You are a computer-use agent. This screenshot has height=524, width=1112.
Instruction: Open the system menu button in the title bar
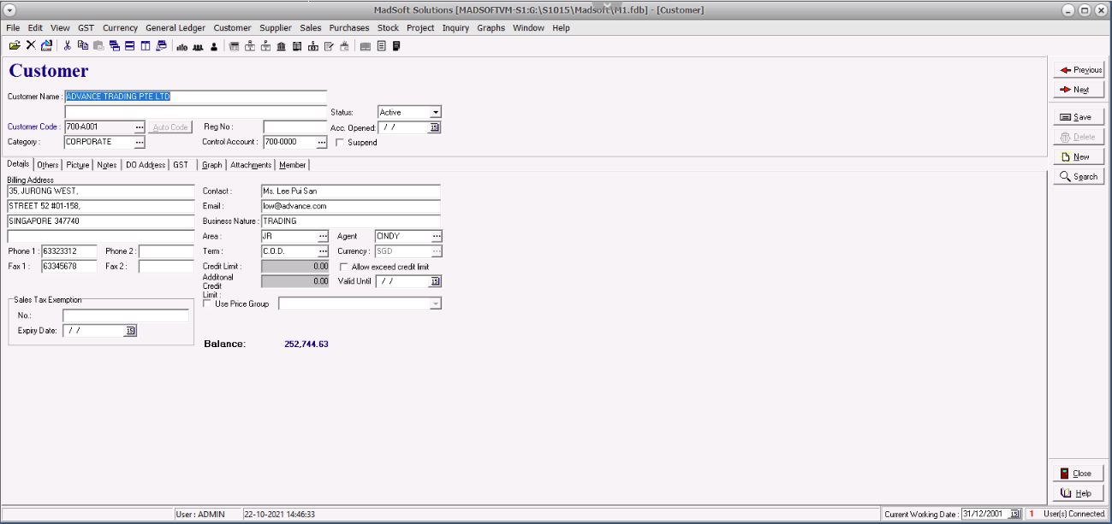10,9
